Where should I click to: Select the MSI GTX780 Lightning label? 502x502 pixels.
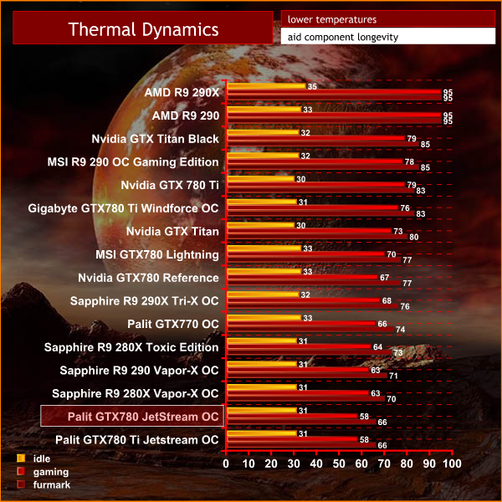tap(157, 254)
